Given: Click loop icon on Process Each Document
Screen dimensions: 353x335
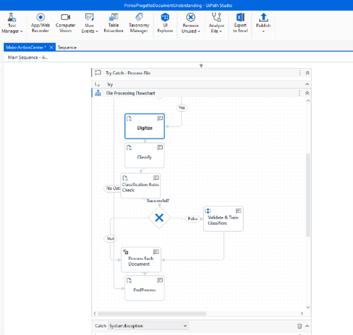Looking at the screenshot, I should point(126,252).
